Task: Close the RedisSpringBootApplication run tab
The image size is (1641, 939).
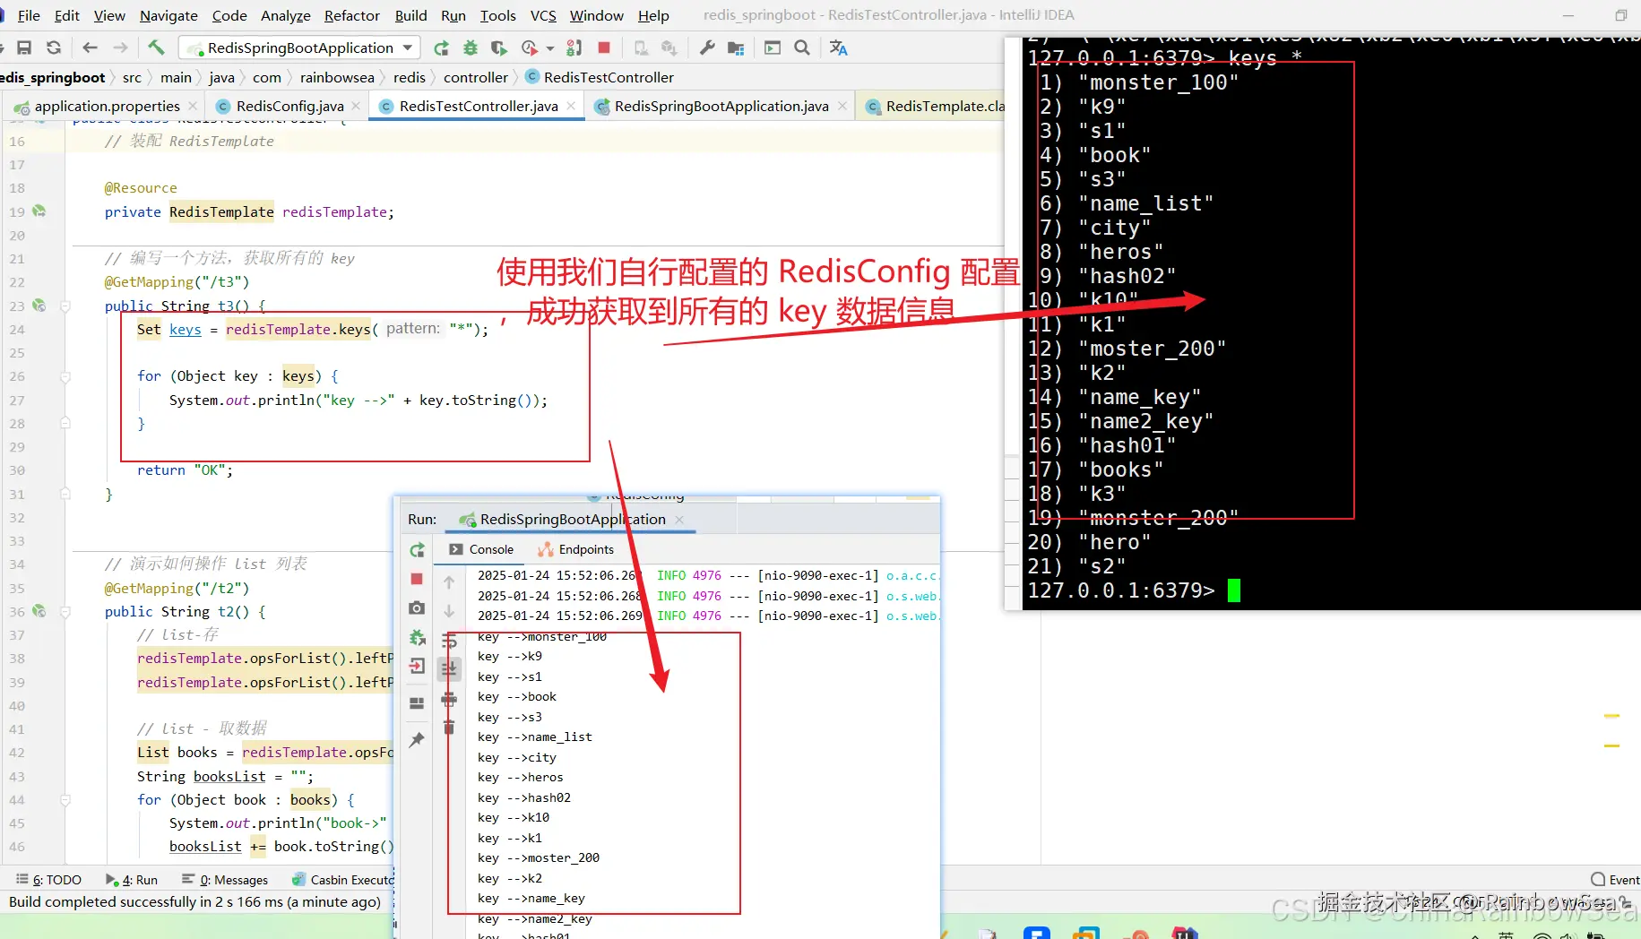Action: pyautogui.click(x=679, y=520)
